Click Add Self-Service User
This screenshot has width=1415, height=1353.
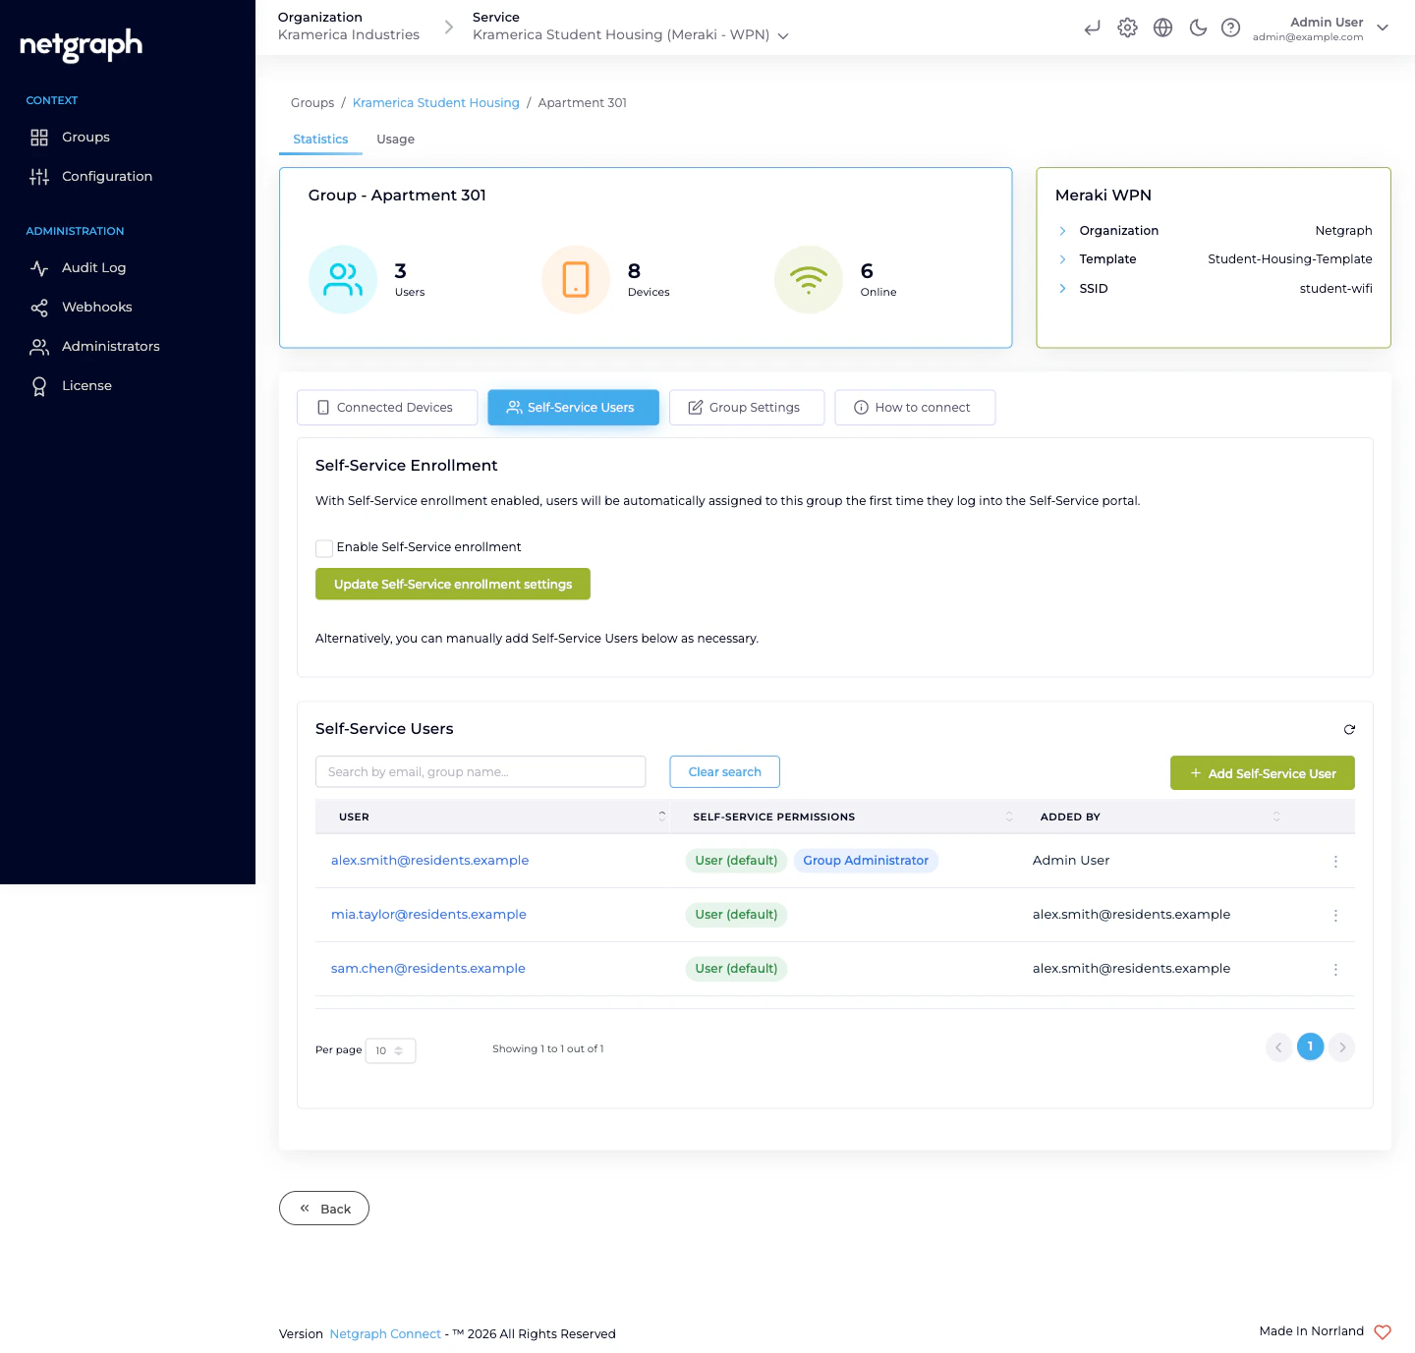click(1262, 773)
